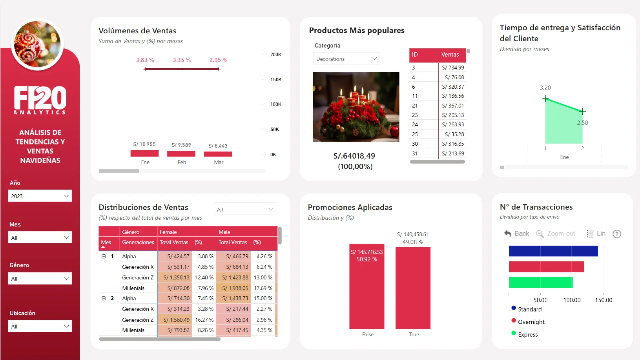Click the Back arrow icon in Transacciones chart
640x360 pixels.
pyautogui.click(x=508, y=234)
